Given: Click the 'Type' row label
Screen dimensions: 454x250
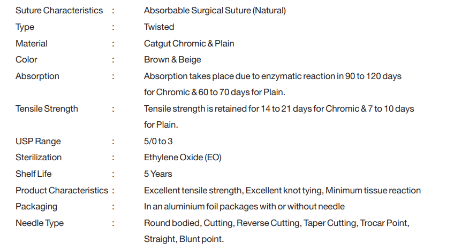Looking at the screenshot, I should pos(25,27).
